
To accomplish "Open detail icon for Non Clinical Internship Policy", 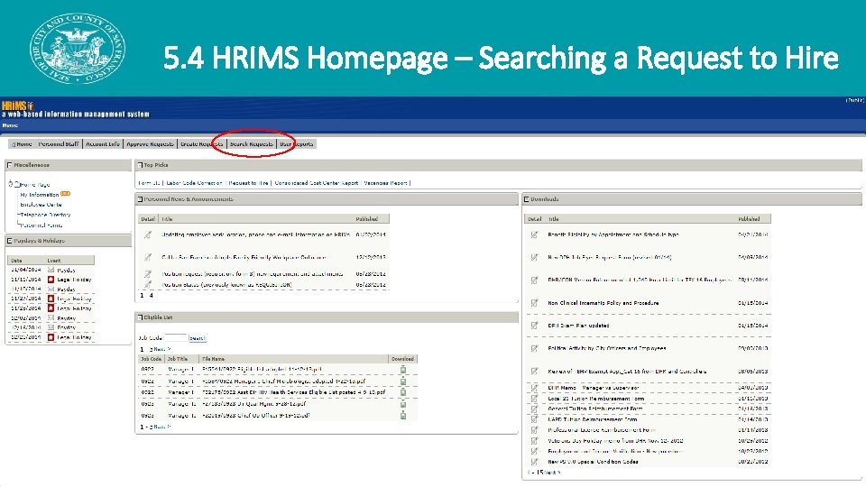I will pyautogui.click(x=534, y=303).
